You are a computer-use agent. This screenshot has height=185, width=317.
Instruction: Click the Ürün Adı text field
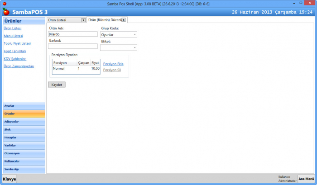click(x=72, y=34)
